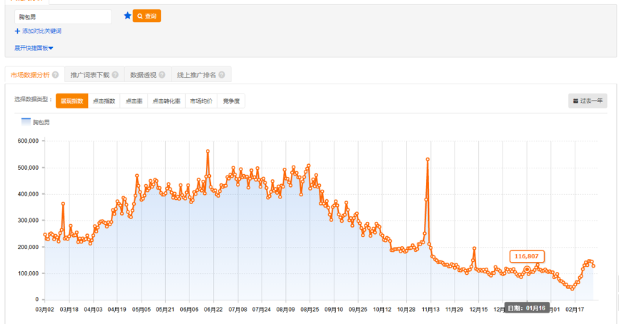
Task: Click the help icon beside 数据透视
Action: click(162, 75)
